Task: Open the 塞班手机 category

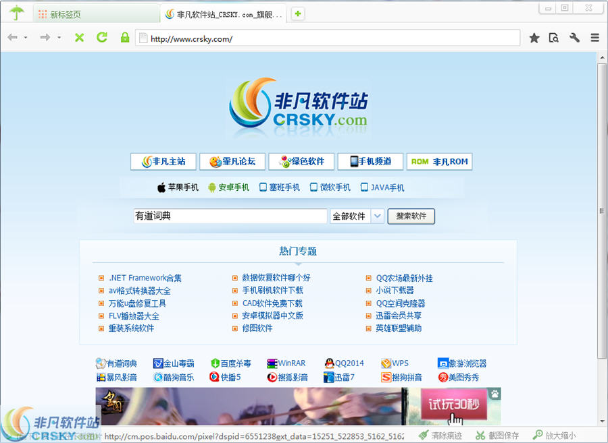Action: pos(279,187)
